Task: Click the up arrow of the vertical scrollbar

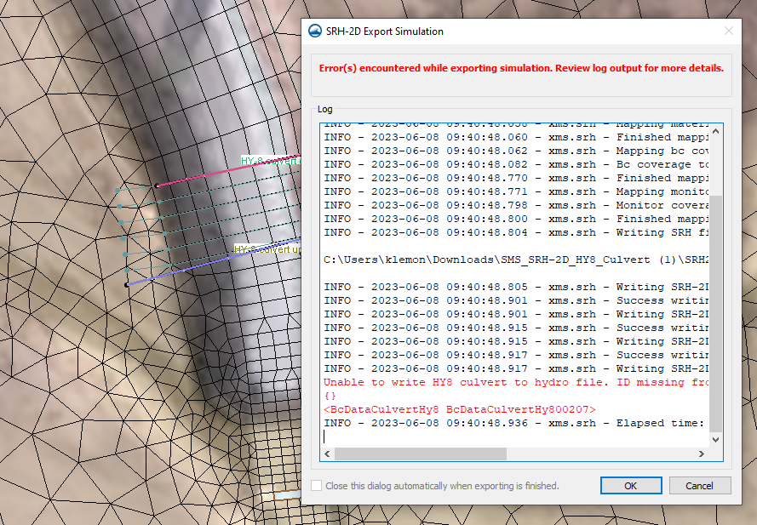Action: 715,128
